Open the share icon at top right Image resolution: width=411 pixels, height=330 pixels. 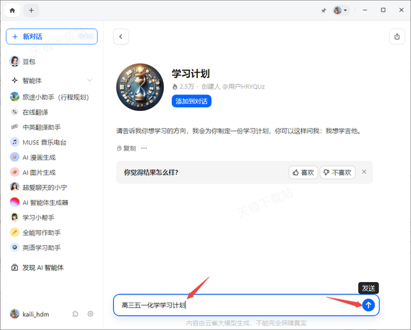click(397, 36)
